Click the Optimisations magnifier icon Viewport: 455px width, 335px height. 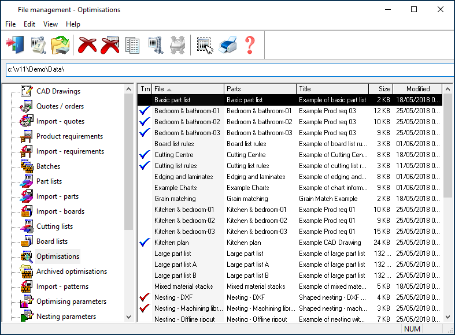click(27, 256)
